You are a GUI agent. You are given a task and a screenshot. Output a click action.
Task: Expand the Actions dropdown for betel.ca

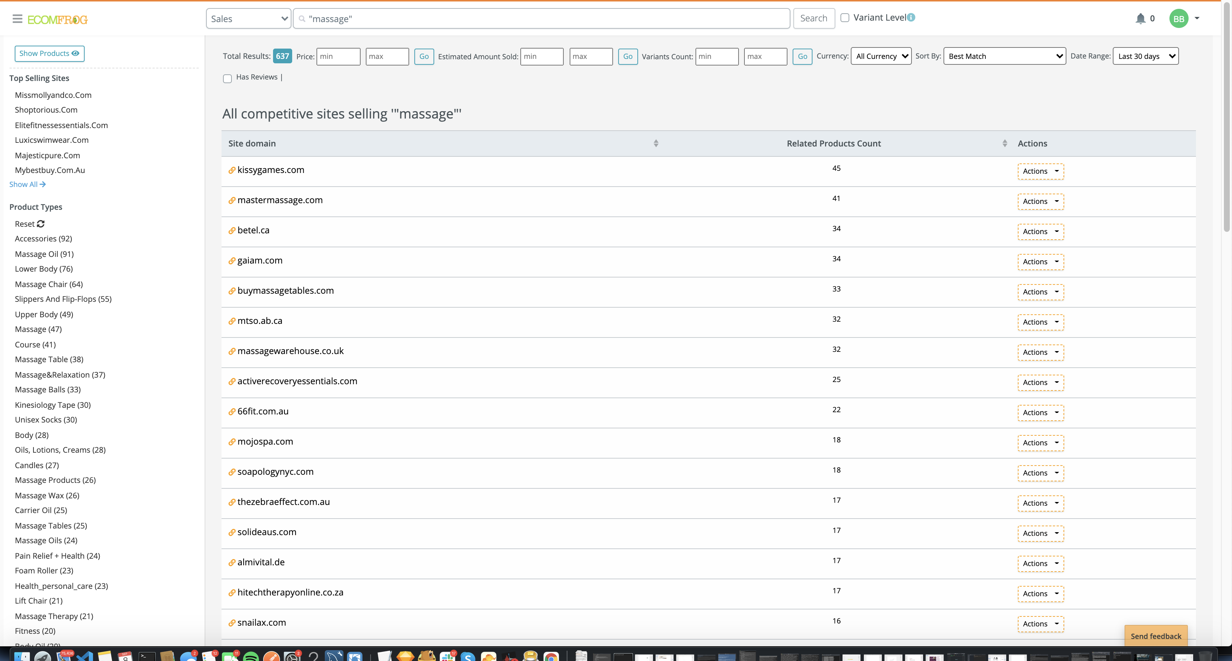point(1040,231)
